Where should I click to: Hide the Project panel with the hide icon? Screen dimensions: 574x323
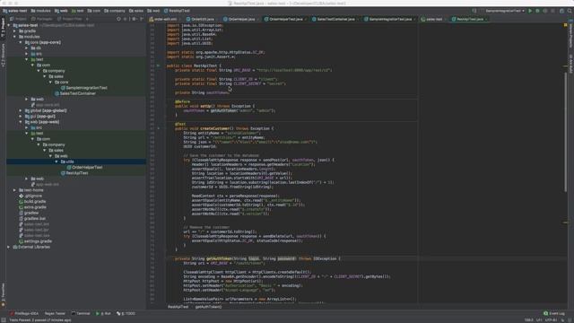point(142,19)
